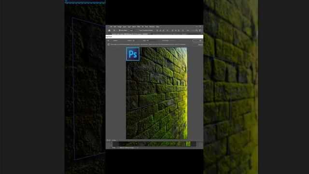
Task: Click Cancel in Vanishing Point dialog
Action: (x=198, y=45)
